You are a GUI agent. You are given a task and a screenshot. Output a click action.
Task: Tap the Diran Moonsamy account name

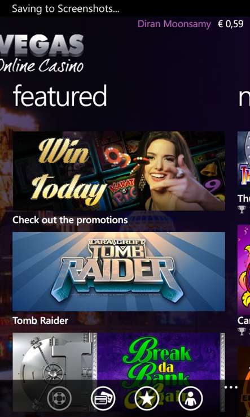point(174,24)
